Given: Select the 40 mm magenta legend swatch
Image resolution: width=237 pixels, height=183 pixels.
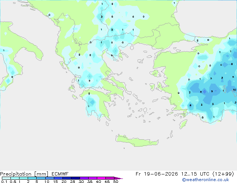Looking at the screenshot, I should (101, 178).
